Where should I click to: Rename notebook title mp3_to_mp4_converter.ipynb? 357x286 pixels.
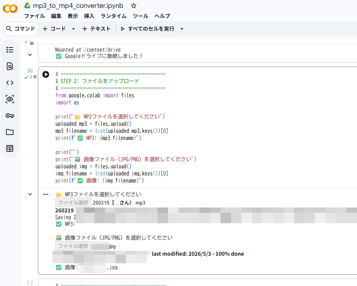(78, 6)
